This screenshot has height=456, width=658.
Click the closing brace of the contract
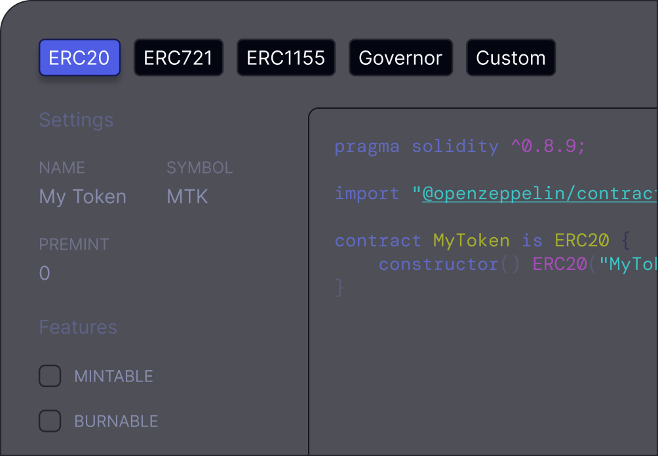pos(339,287)
